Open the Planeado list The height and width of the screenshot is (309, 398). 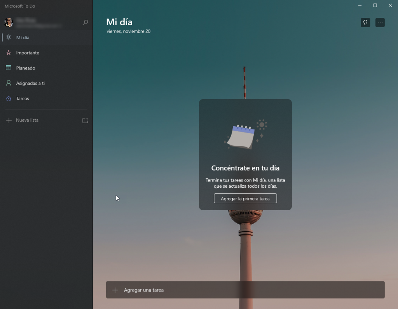coord(47,68)
